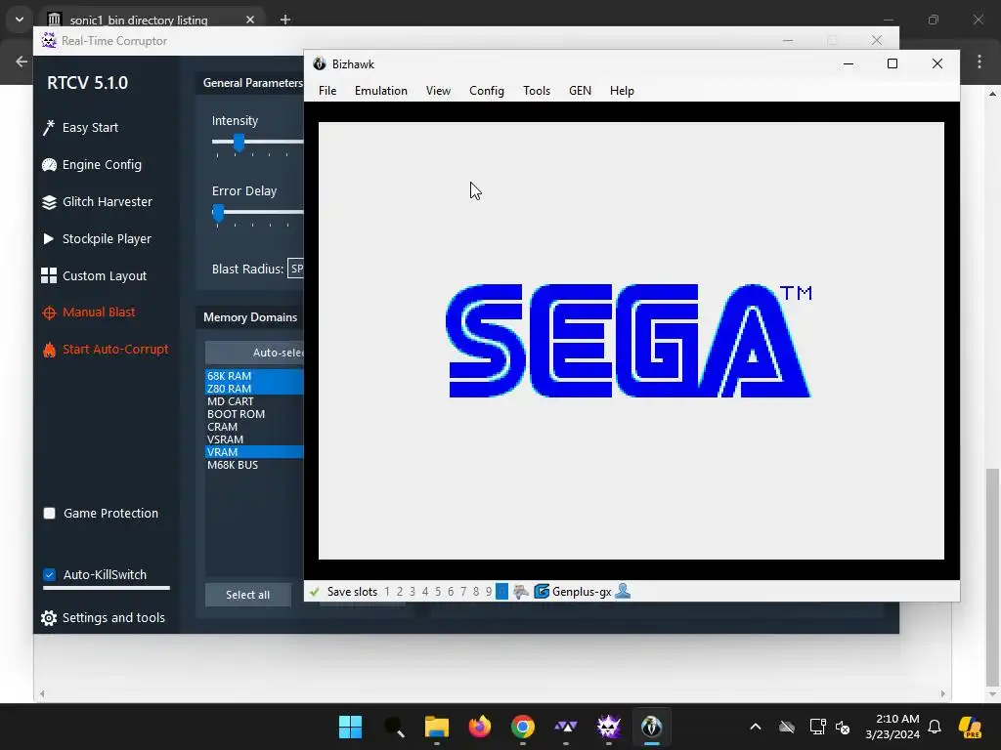Open Custom Layout in RTCV sidebar

point(94,275)
